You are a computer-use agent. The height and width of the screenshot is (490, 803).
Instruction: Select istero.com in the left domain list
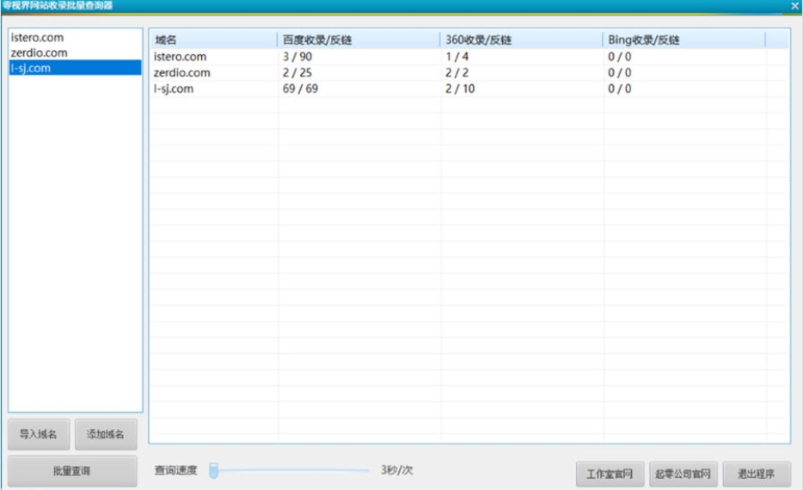(x=37, y=38)
